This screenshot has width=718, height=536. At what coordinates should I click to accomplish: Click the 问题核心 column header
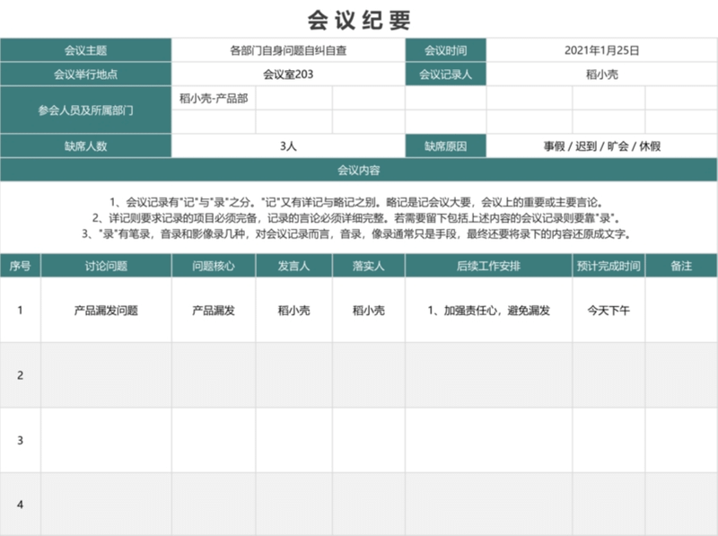(x=214, y=266)
